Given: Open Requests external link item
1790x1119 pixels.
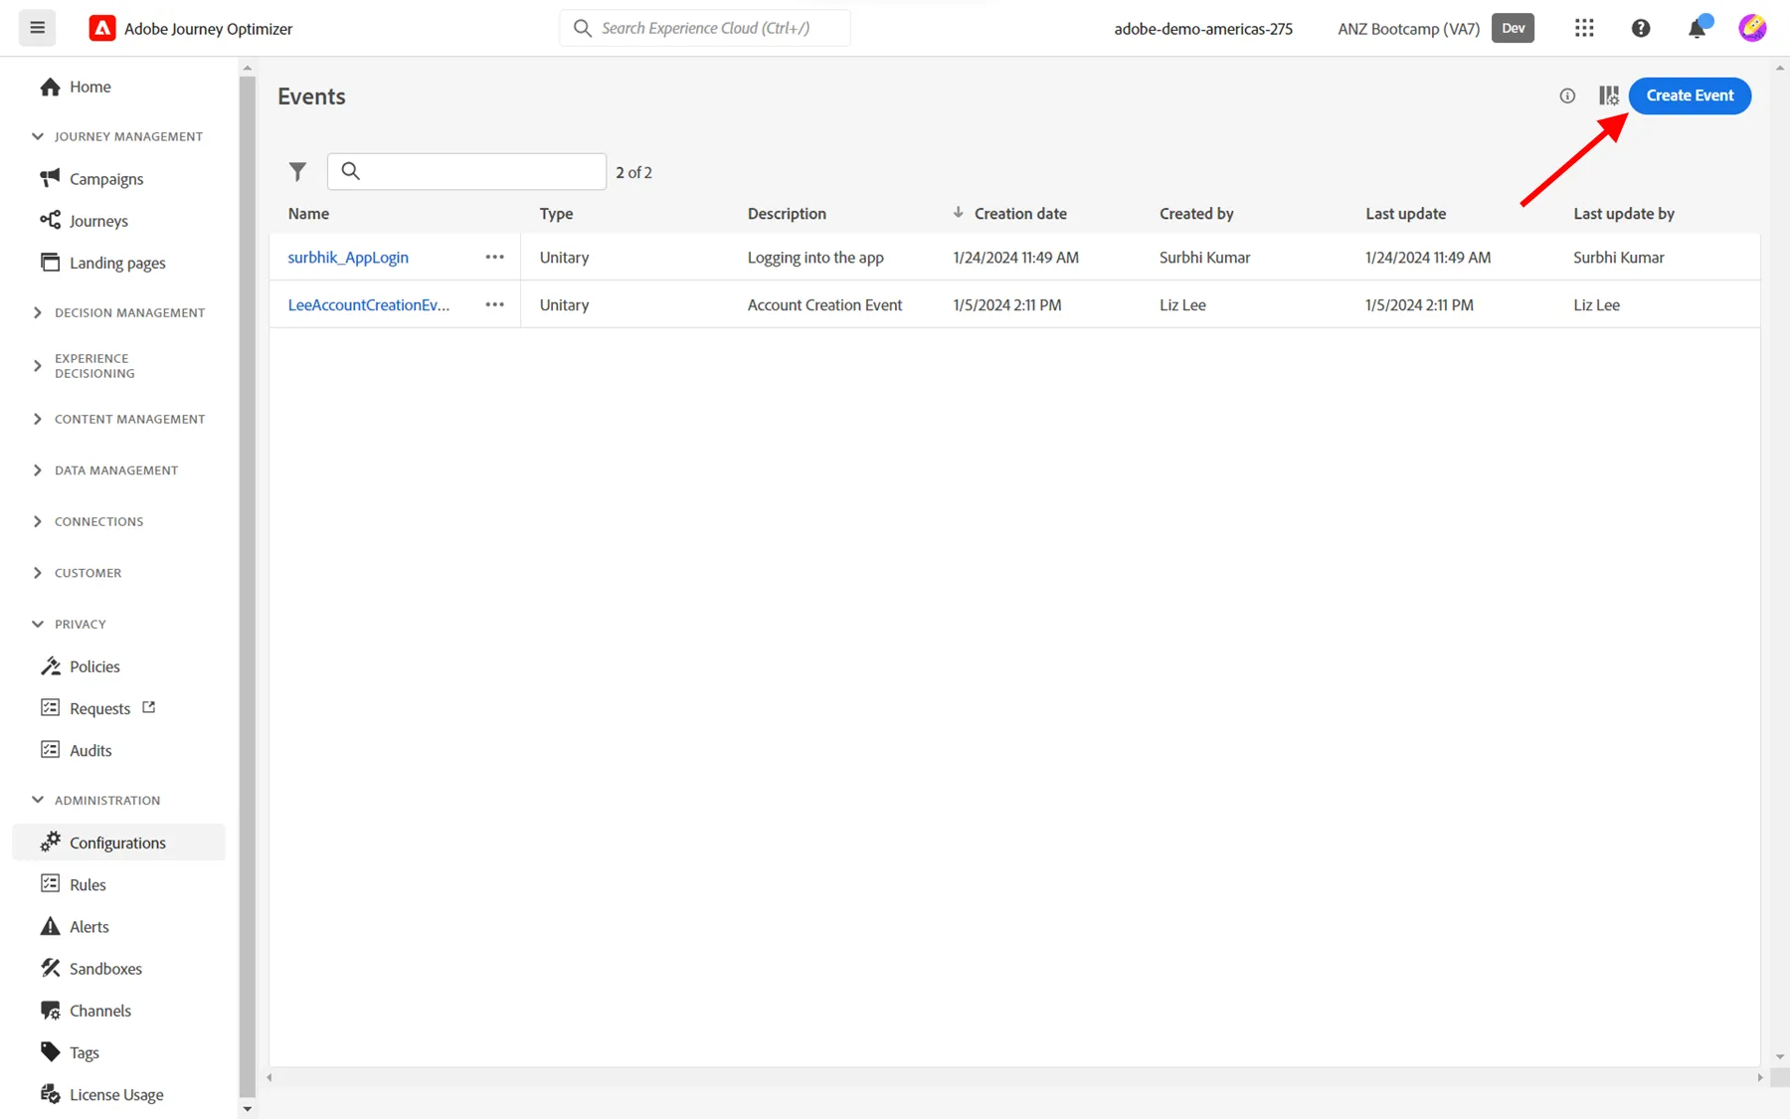Looking at the screenshot, I should pos(97,708).
